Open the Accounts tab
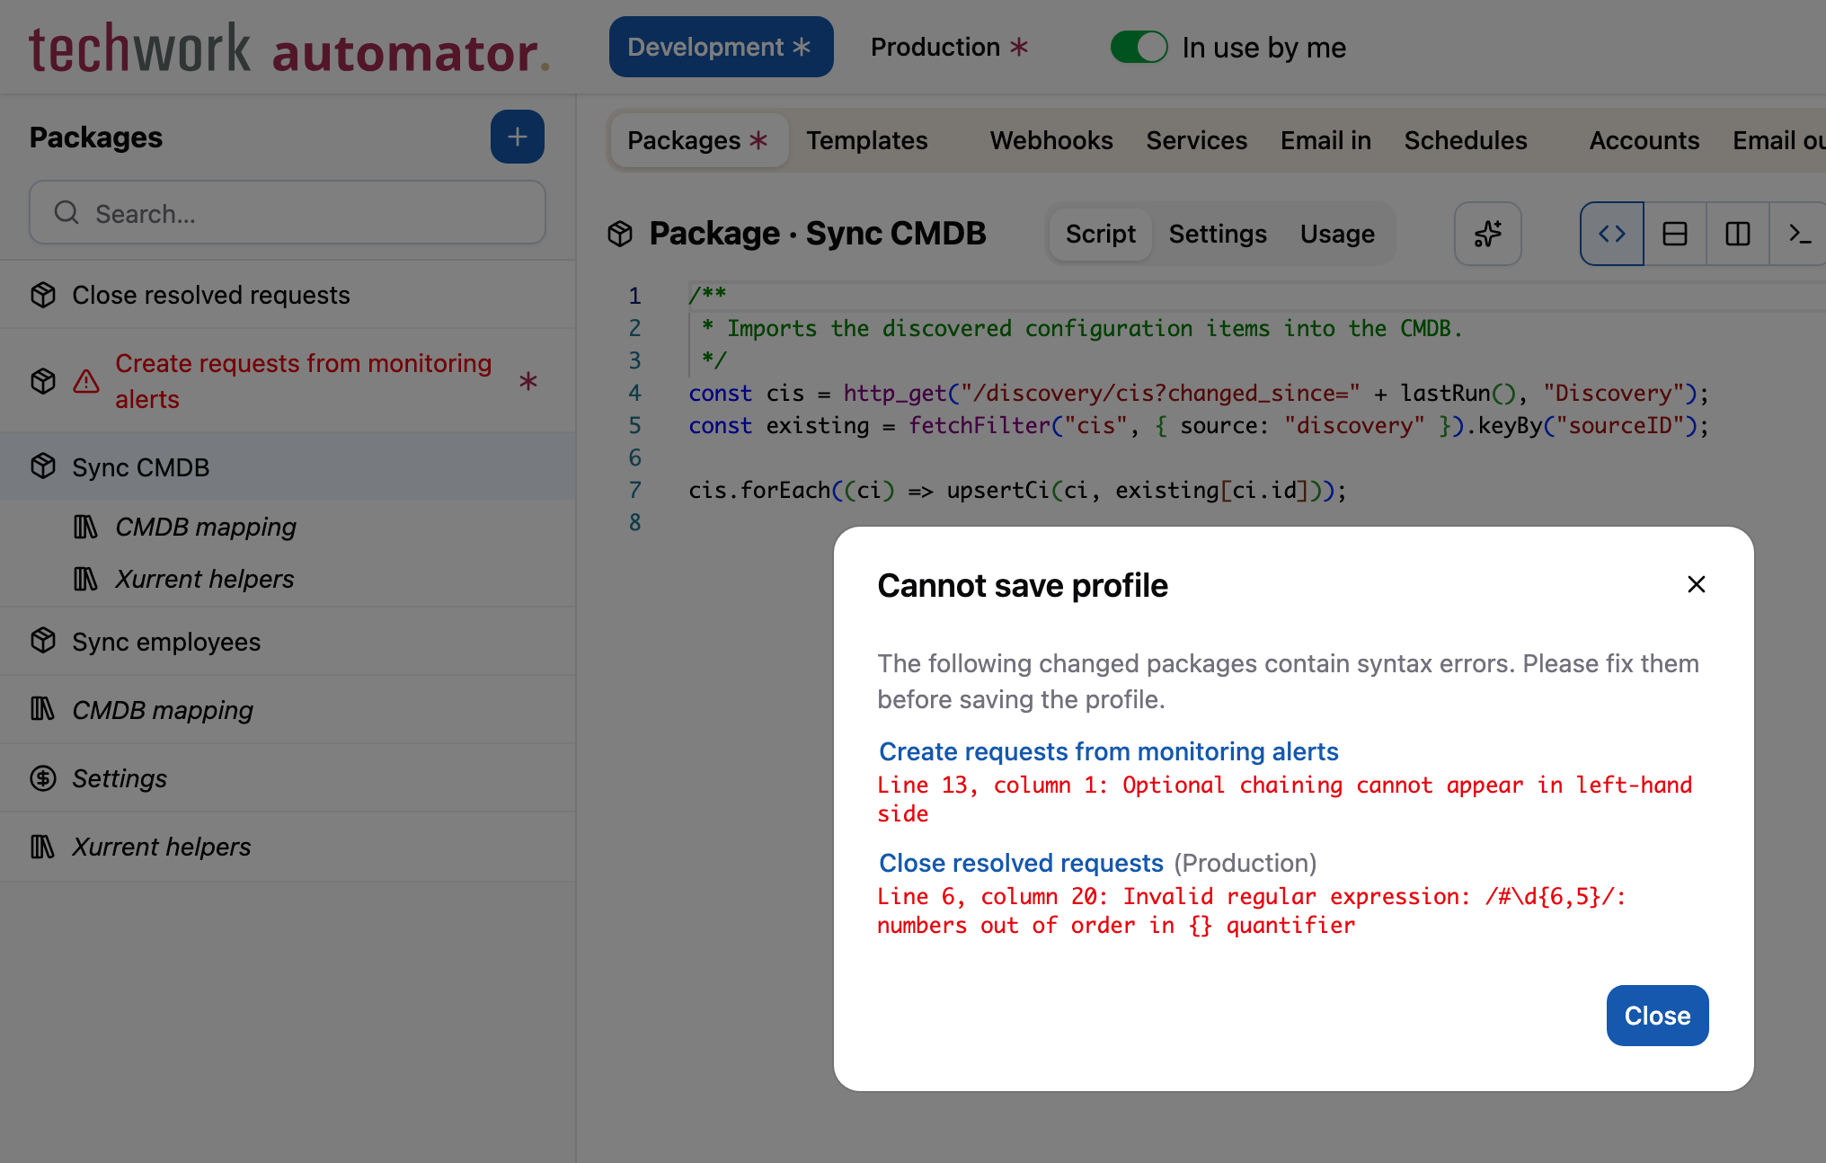The width and height of the screenshot is (1826, 1163). 1644,140
